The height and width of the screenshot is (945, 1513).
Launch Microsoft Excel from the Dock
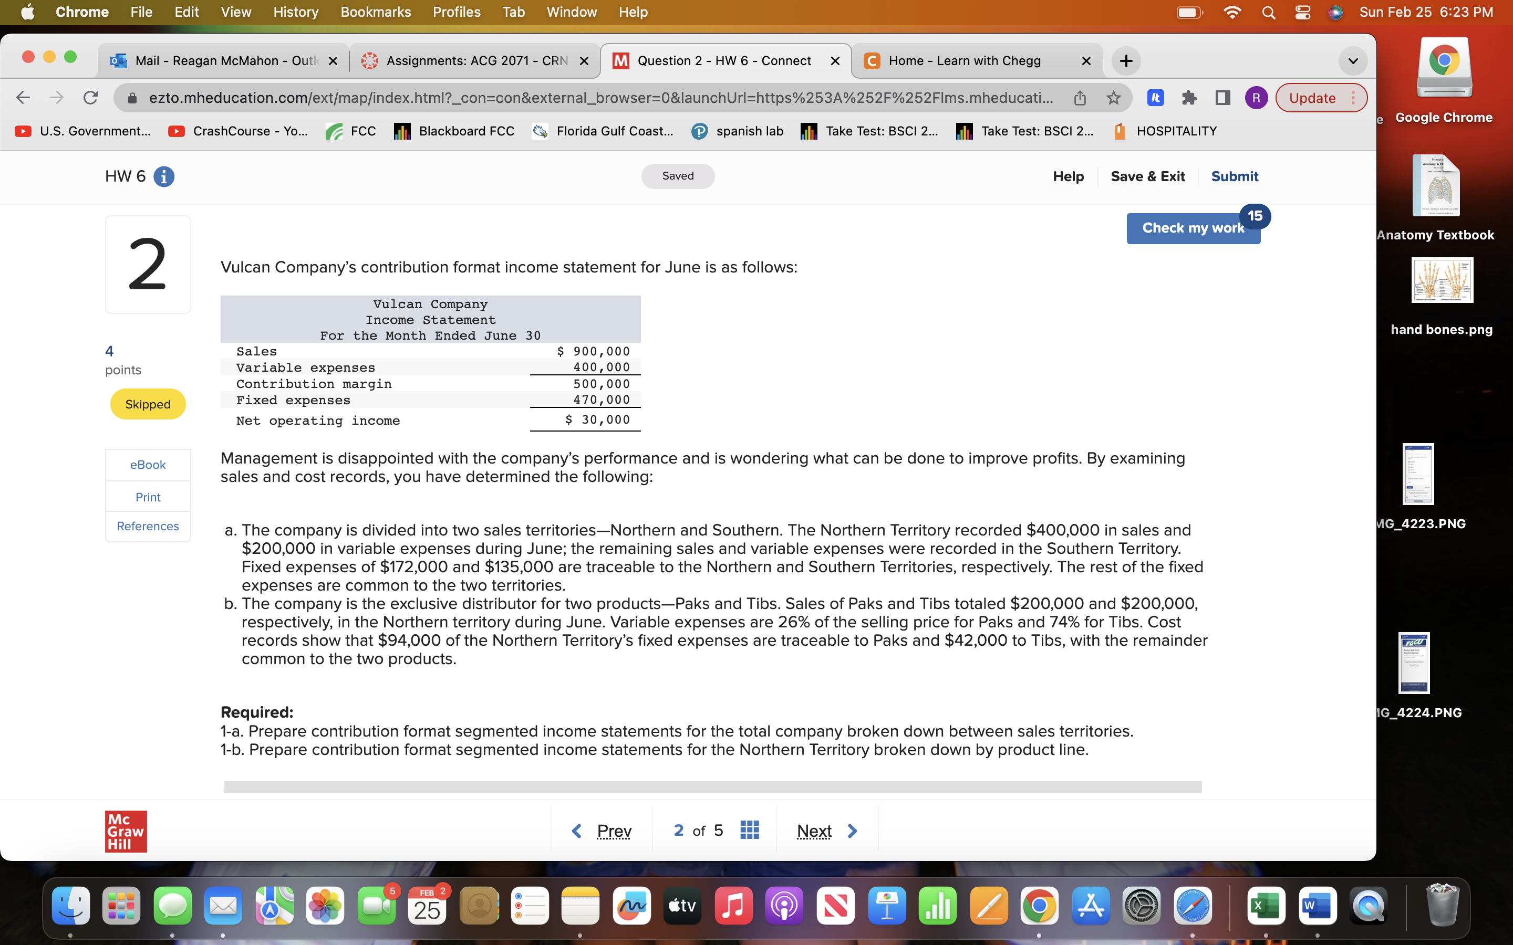1267,905
